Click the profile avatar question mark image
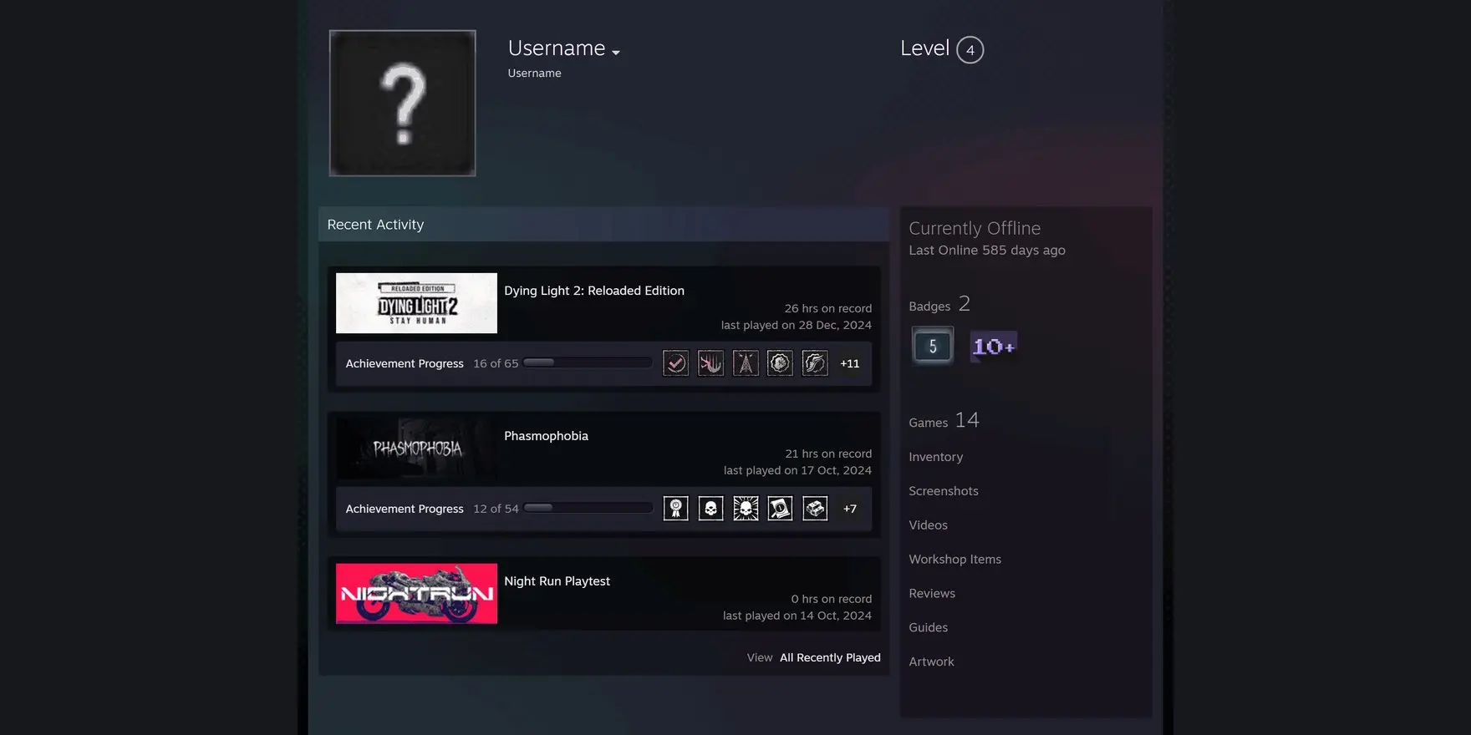Screen dimensions: 1471x735 (x=402, y=104)
